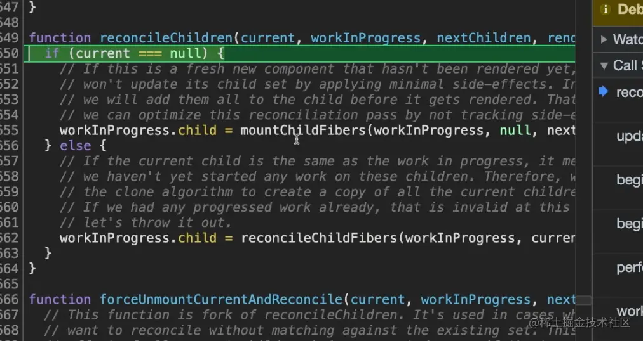This screenshot has width=643, height=341.
Task: Click the highlighted 'current === null' condition
Action: [141, 54]
